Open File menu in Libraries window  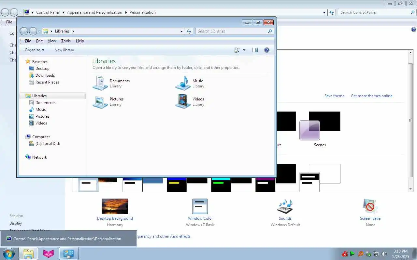point(28,41)
